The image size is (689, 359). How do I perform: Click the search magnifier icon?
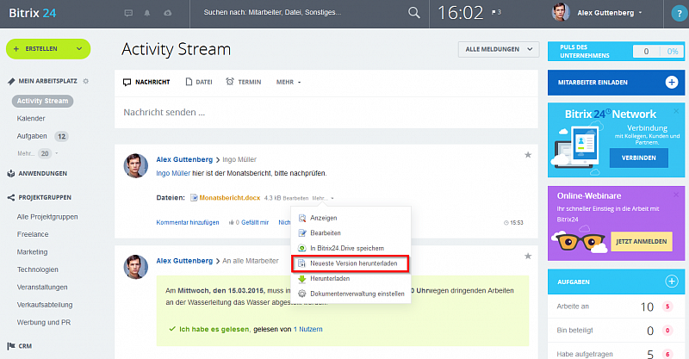pos(414,13)
